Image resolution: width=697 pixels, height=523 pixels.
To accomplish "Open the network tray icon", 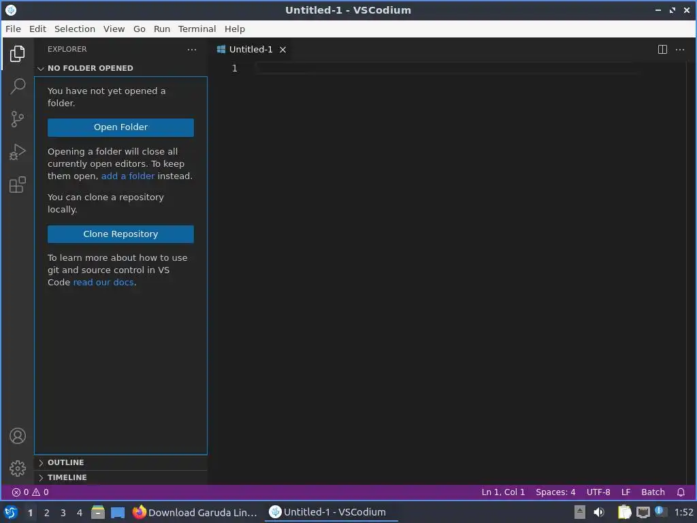I will point(643,512).
